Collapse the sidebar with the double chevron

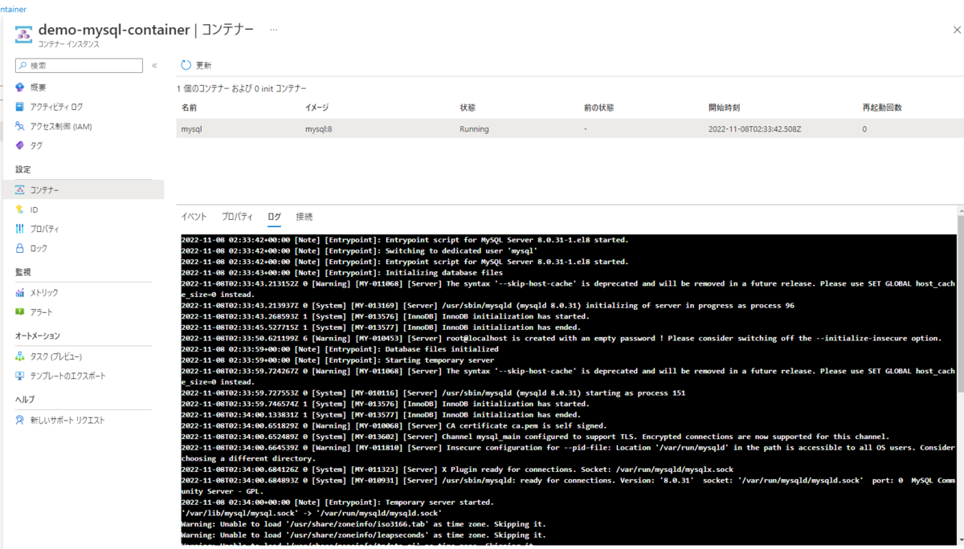(x=154, y=65)
